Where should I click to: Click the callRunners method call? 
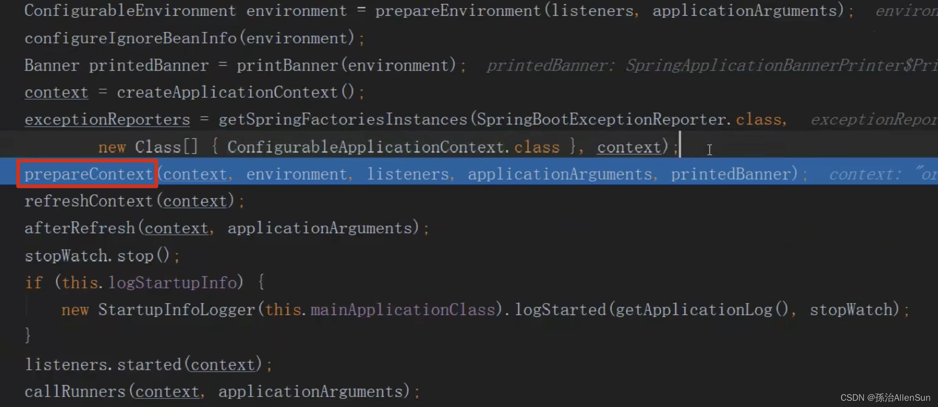[75, 392]
